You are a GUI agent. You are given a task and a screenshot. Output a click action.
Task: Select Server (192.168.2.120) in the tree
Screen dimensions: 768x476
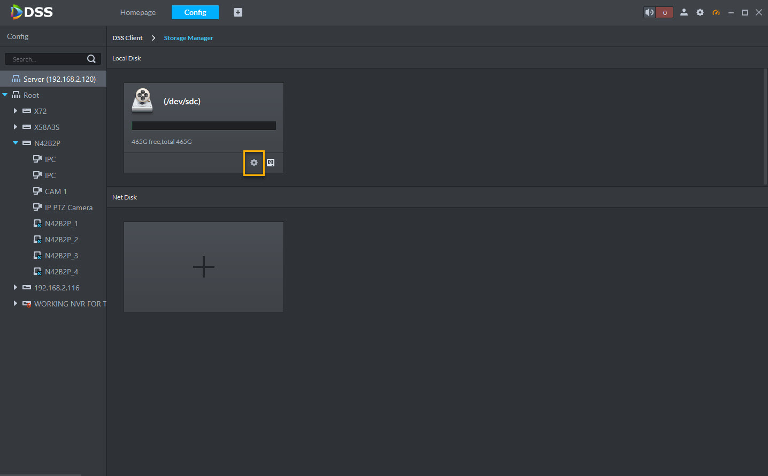pos(53,79)
